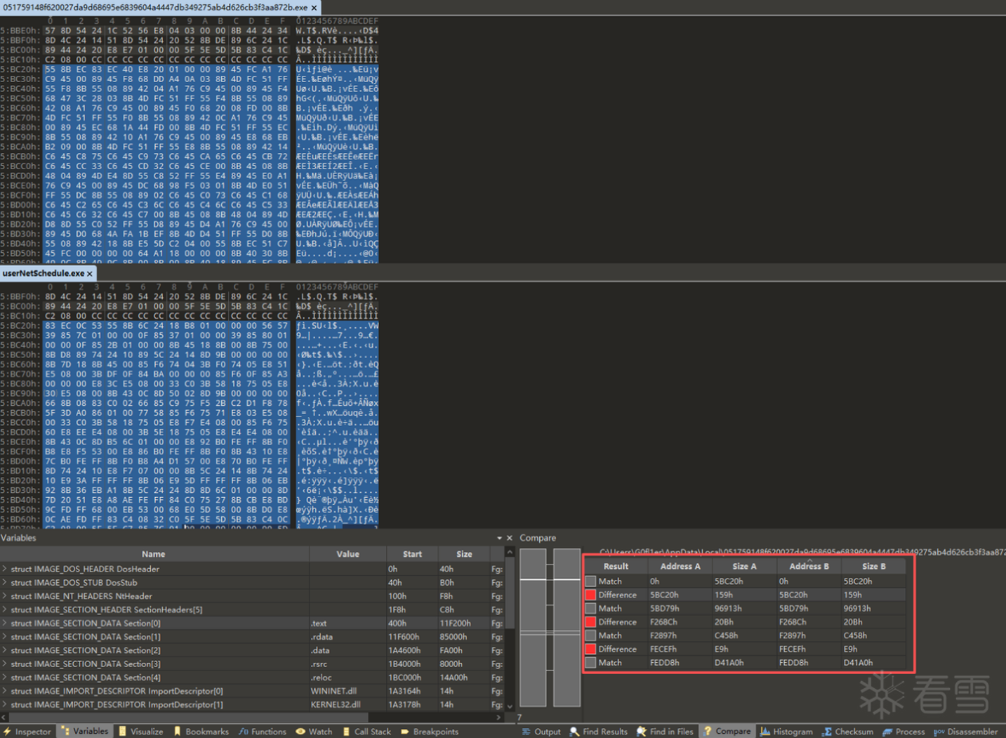Expand the IMAGE_SECTION_DATA Section[4] struct
Image resolution: width=1006 pixels, height=738 pixels.
click(5, 678)
